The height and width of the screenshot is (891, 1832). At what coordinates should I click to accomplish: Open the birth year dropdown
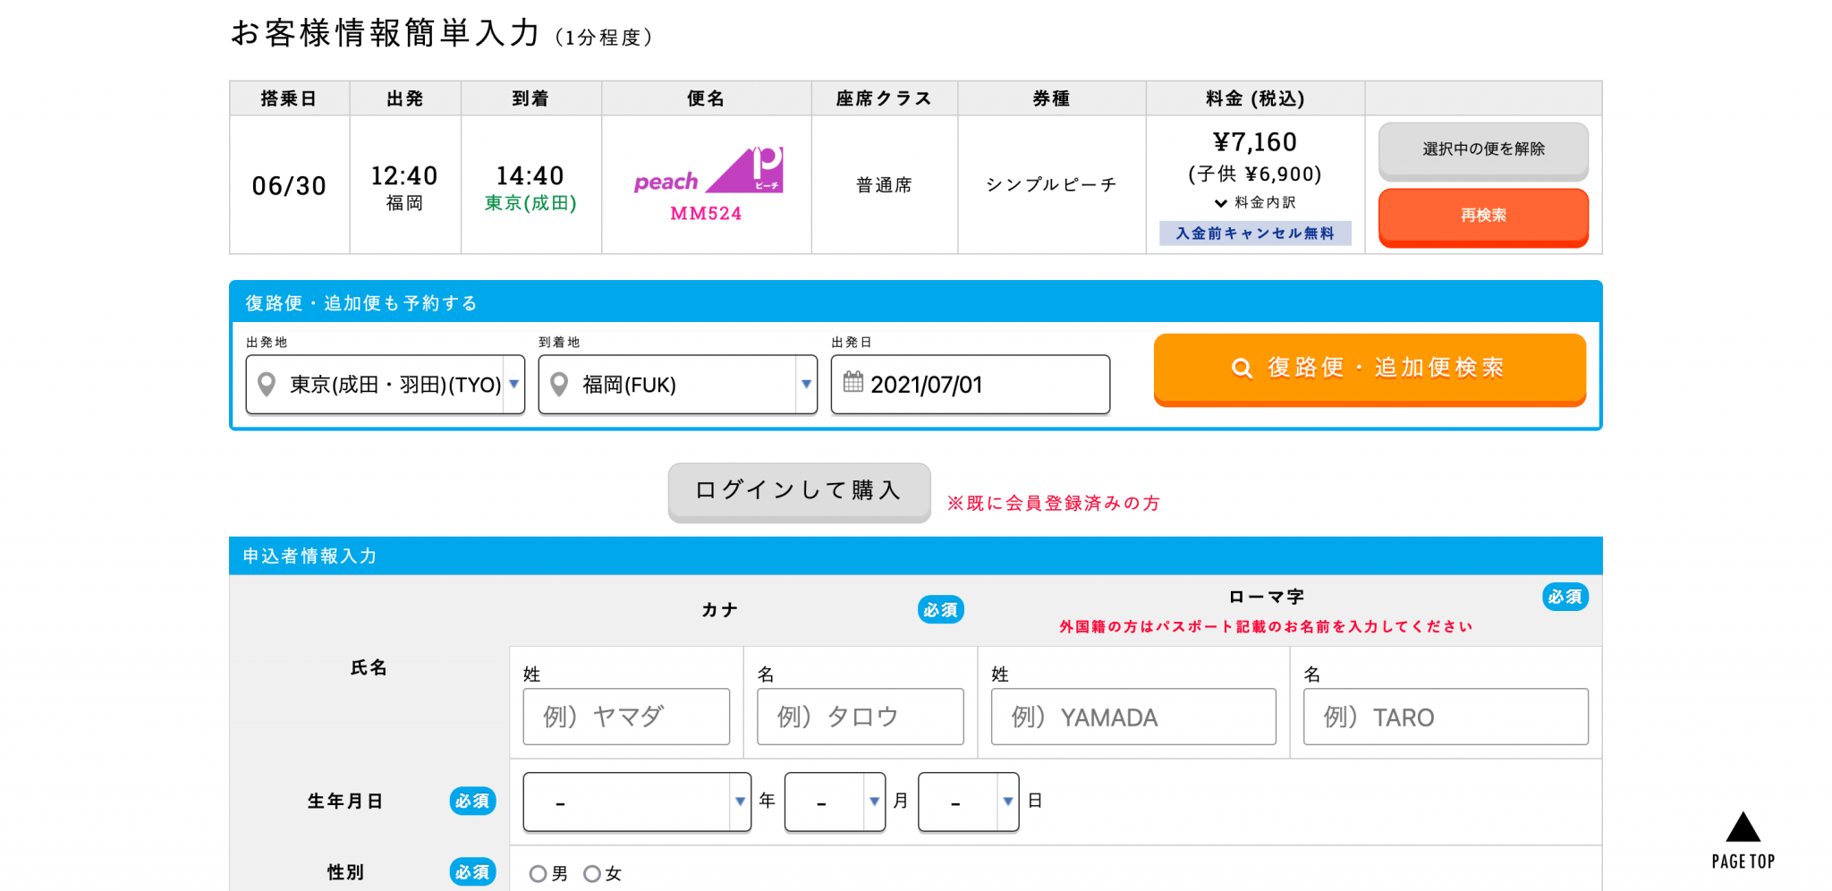coord(636,802)
